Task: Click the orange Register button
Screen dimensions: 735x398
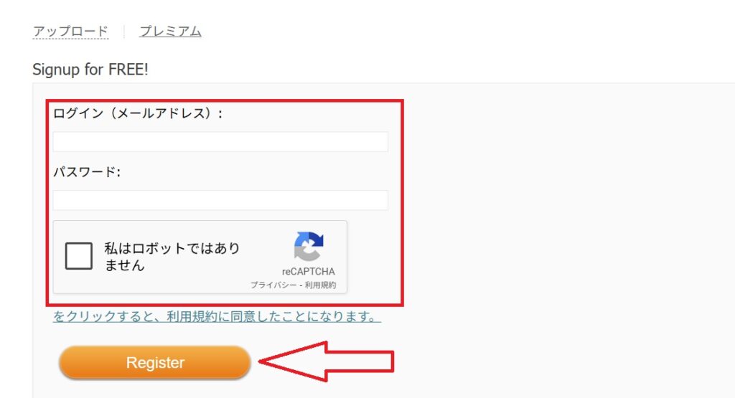Action: [x=155, y=362]
